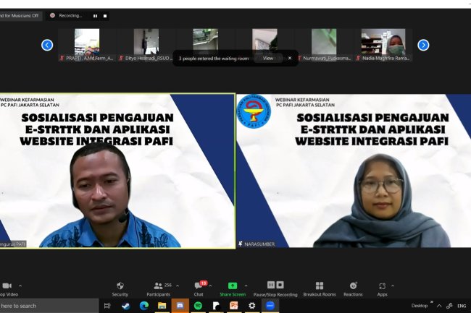The image size is (471, 313).
Task: Open Settings gear from taskbar
Action: click(x=251, y=306)
